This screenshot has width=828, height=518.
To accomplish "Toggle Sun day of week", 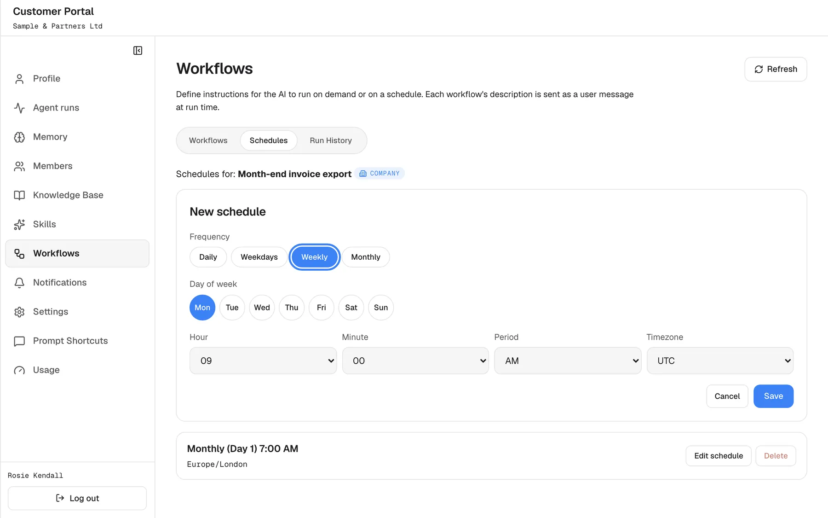I will 381,308.
